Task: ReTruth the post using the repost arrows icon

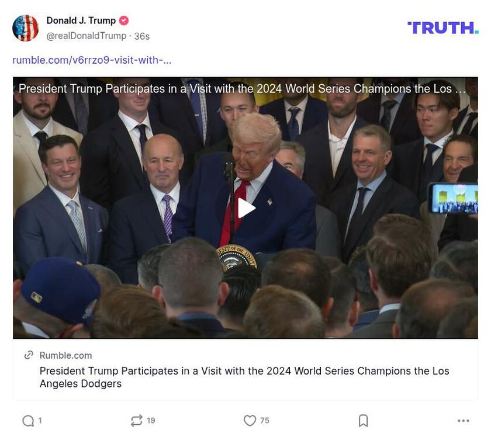Action: coord(136,420)
